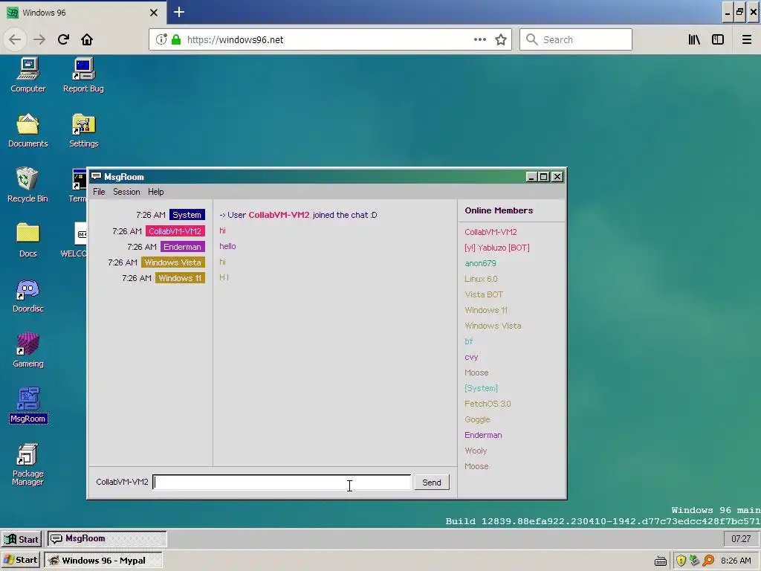Focus the MsgRoom message input box
This screenshot has height=571, width=761.
tap(282, 482)
